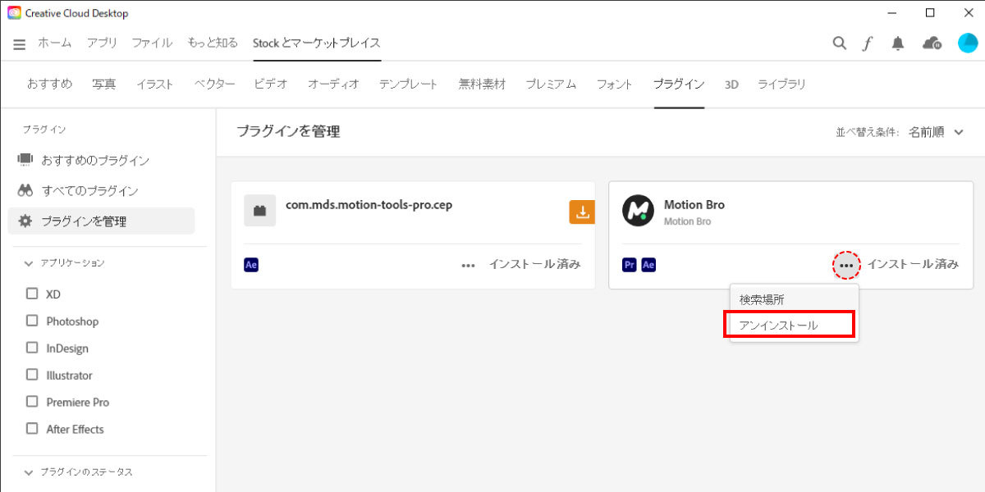
Task: Select the プラグイン category tab
Action: (679, 84)
